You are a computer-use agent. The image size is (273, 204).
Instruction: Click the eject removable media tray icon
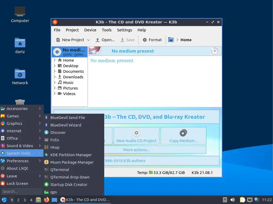click(x=225, y=200)
